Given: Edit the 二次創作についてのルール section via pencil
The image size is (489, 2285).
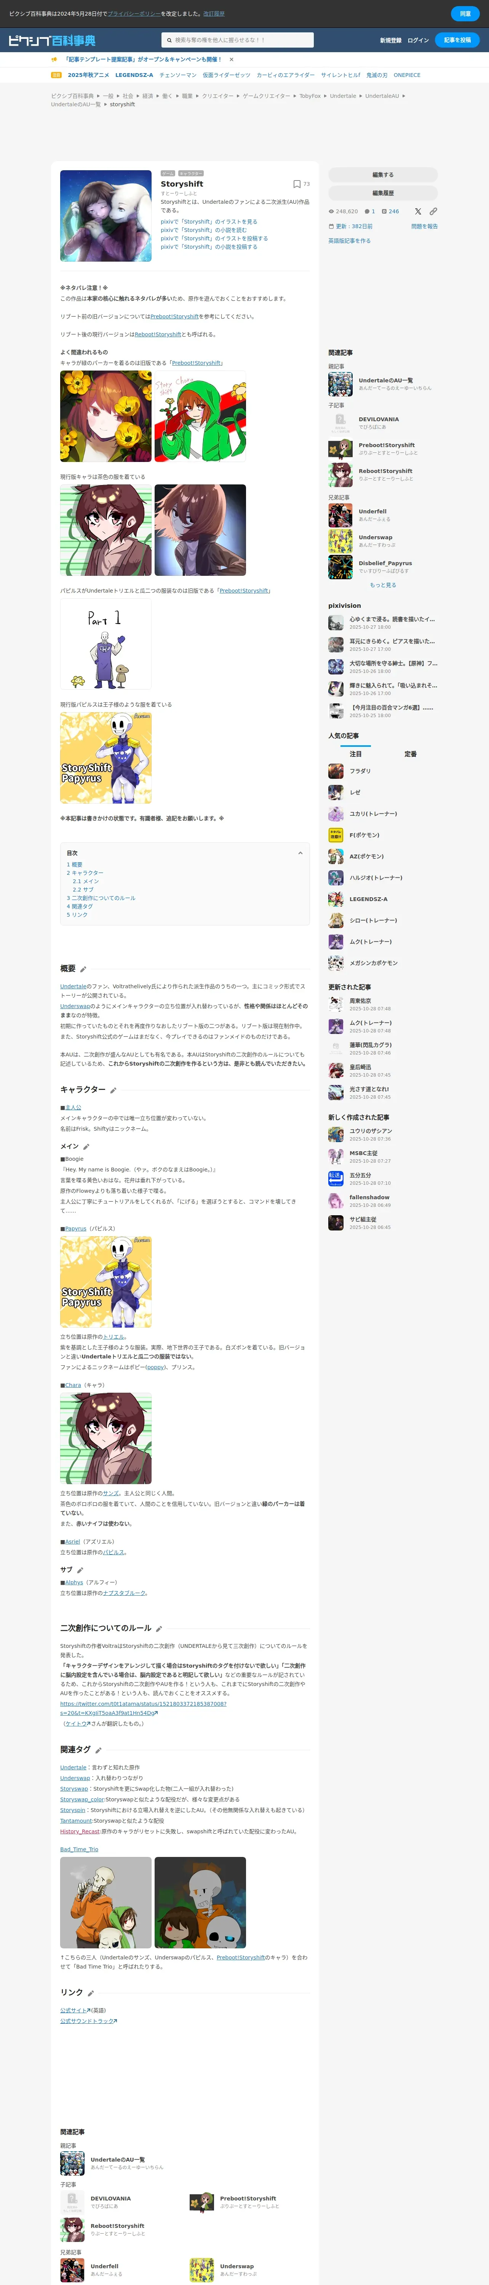Looking at the screenshot, I should click(159, 1628).
